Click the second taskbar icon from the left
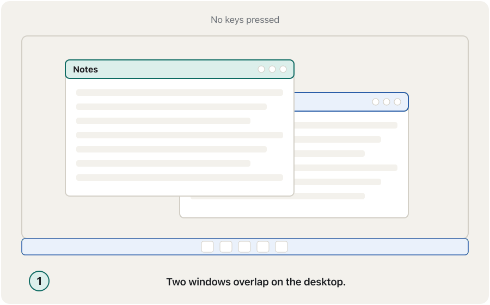The height and width of the screenshot is (305, 490). 226,247
